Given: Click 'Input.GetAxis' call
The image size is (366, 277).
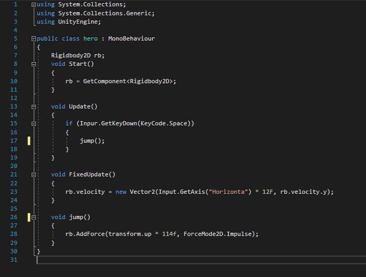Looking at the screenshot, I should click(181, 192).
